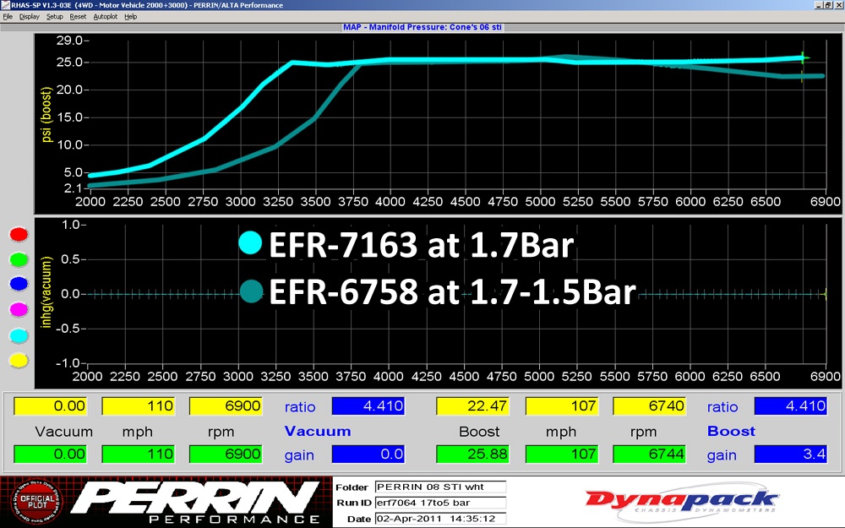Click the application icon in title bar
The image size is (845, 528).
tap(5, 5)
